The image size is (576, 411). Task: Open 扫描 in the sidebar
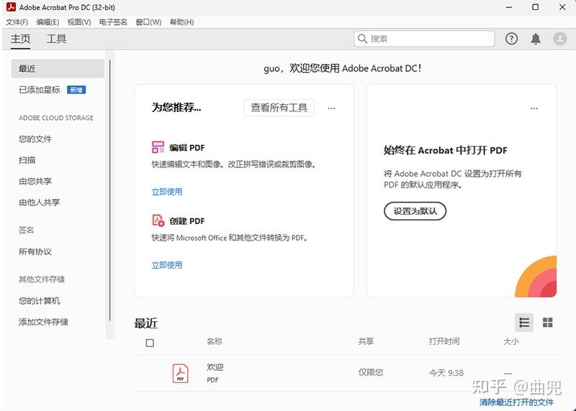pyautogui.click(x=27, y=160)
